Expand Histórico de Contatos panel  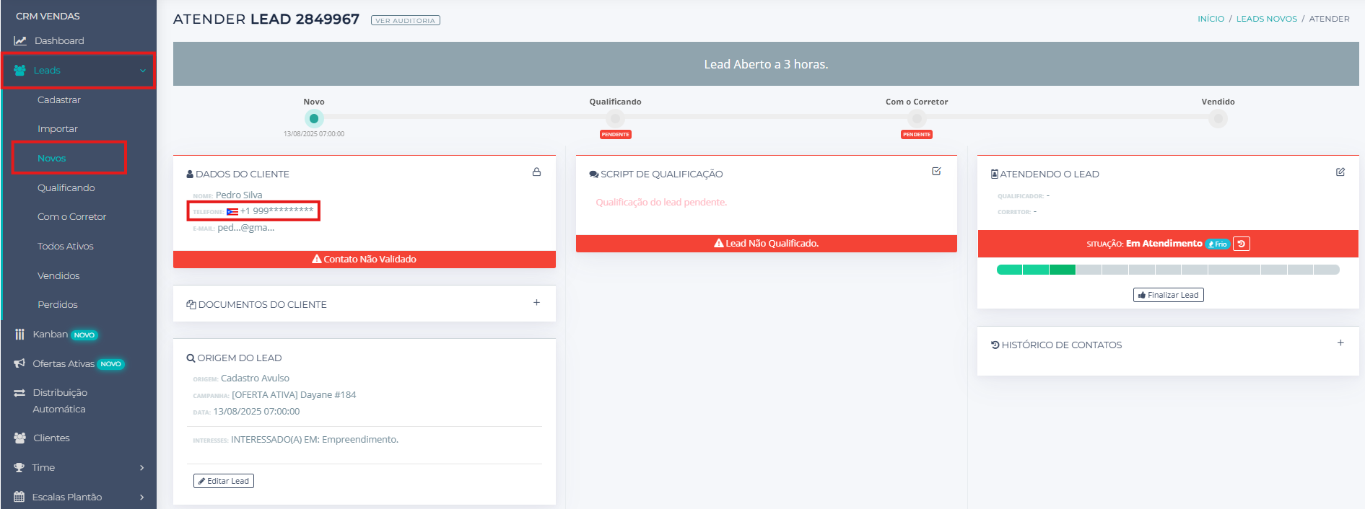(x=1340, y=343)
